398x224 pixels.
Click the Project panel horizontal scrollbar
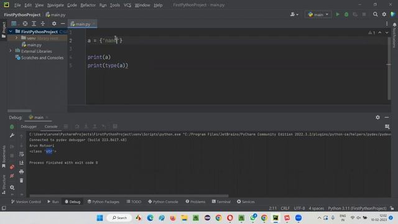click(x=19, y=111)
